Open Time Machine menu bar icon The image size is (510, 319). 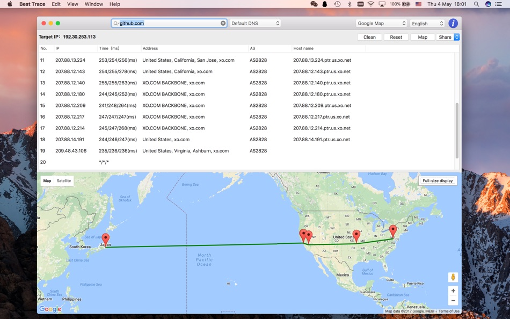point(337,4)
